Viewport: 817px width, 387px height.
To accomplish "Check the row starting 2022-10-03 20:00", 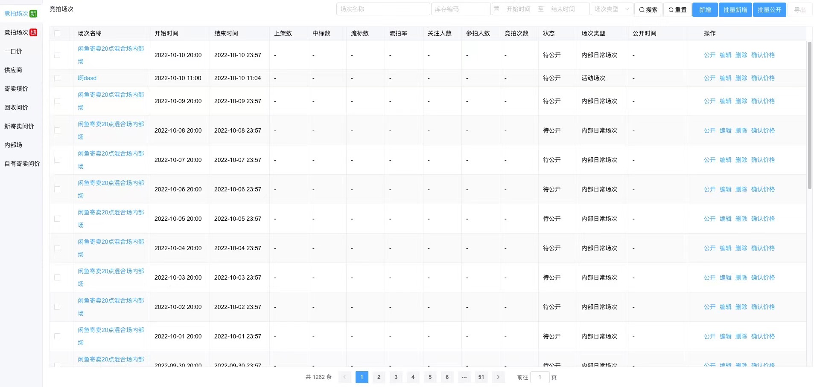I will (57, 277).
